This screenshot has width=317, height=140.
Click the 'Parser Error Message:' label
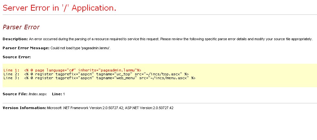(x=26, y=48)
